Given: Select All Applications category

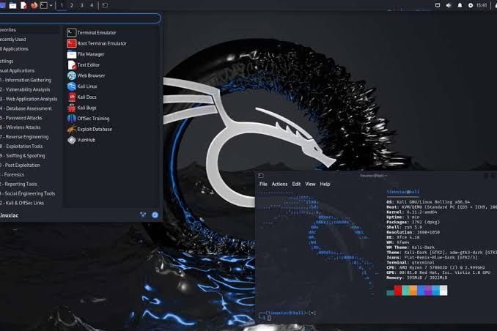Looking at the screenshot, I should pos(14,49).
